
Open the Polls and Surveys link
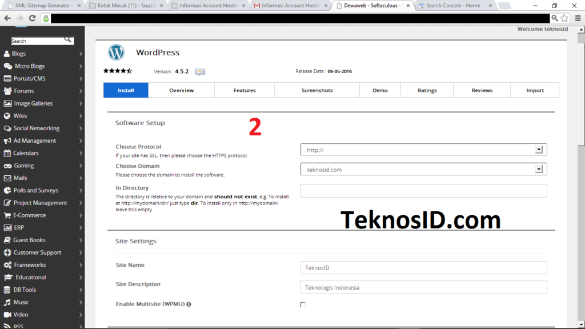[36, 190]
